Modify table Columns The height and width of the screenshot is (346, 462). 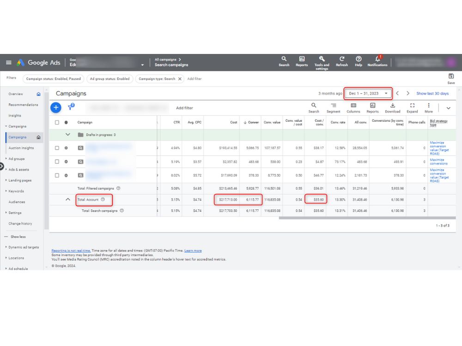coord(353,107)
